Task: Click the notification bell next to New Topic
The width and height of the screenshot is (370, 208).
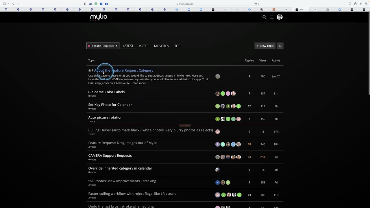Action: pyautogui.click(x=280, y=46)
